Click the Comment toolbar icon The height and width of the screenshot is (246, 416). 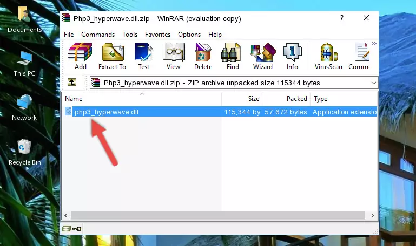click(360, 56)
